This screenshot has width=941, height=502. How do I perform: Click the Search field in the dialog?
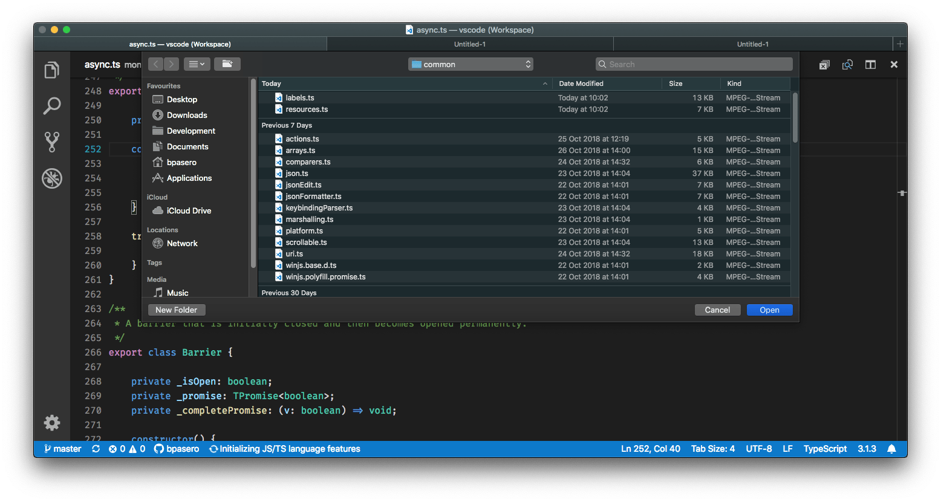(694, 64)
